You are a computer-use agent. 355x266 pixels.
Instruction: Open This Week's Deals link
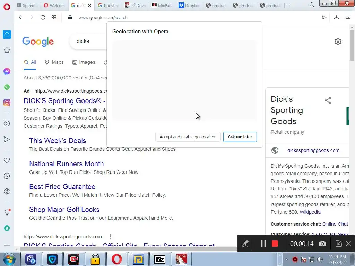[x=58, y=141]
